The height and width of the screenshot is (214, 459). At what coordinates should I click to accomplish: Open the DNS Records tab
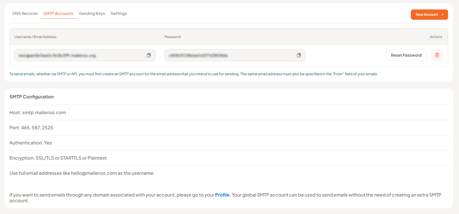coord(25,13)
